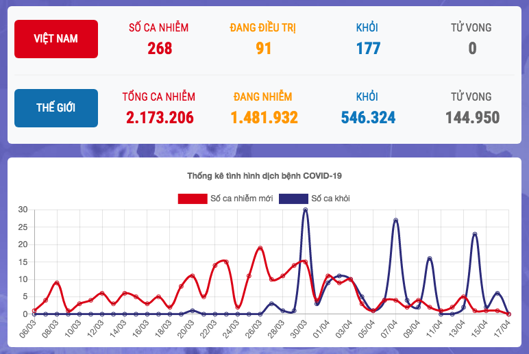Screen dimensions: 529x354
Task: Select the blue peak data point on 10/04
Action: (x=430, y=259)
